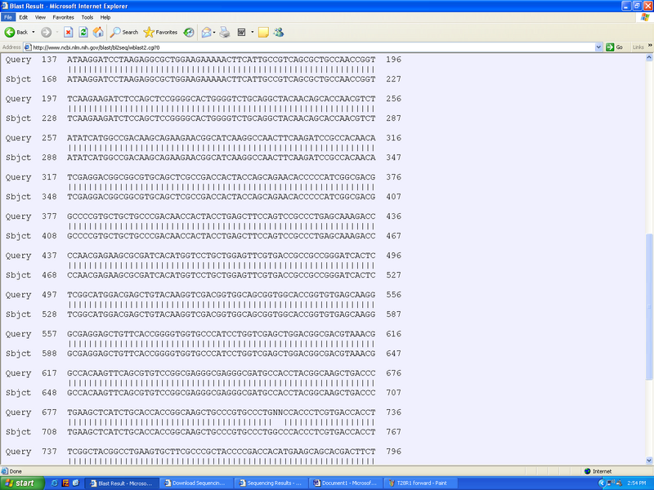Expand the Back button history dropdown
This screenshot has width=654, height=490.
pyautogui.click(x=34, y=32)
